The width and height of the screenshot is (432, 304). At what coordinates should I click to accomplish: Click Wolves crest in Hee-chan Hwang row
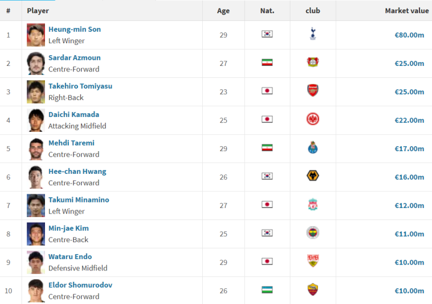point(313,176)
